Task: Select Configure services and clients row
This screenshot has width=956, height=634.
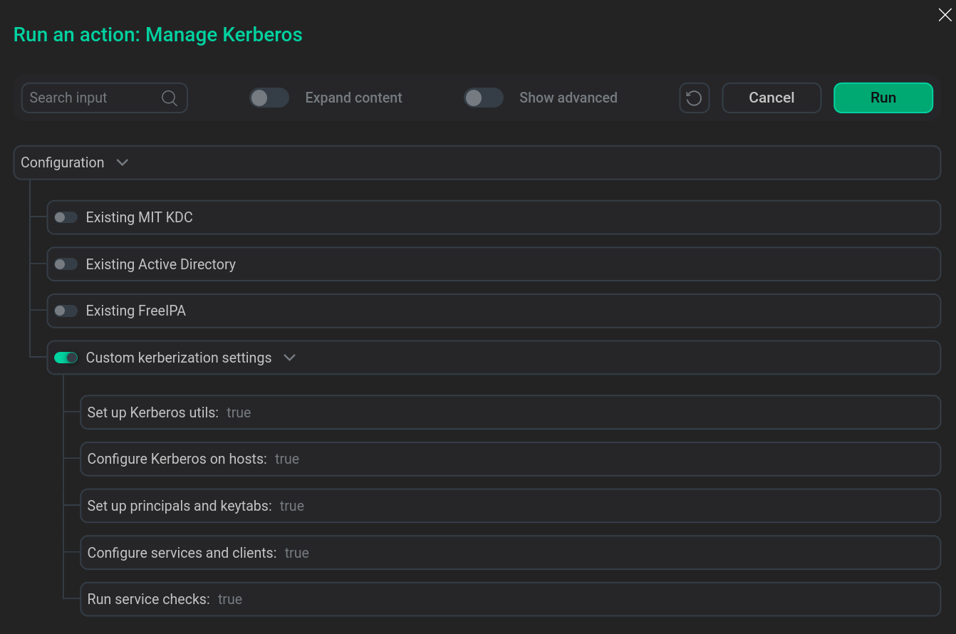Action: [x=510, y=553]
